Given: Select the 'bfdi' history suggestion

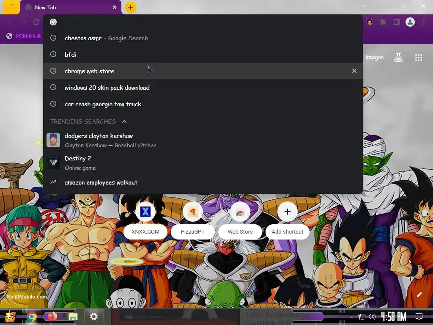Looking at the screenshot, I should click(x=203, y=55).
